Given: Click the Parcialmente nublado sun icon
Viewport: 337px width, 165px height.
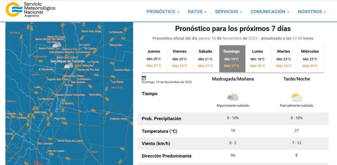Looking at the screenshot, I should (297, 97).
